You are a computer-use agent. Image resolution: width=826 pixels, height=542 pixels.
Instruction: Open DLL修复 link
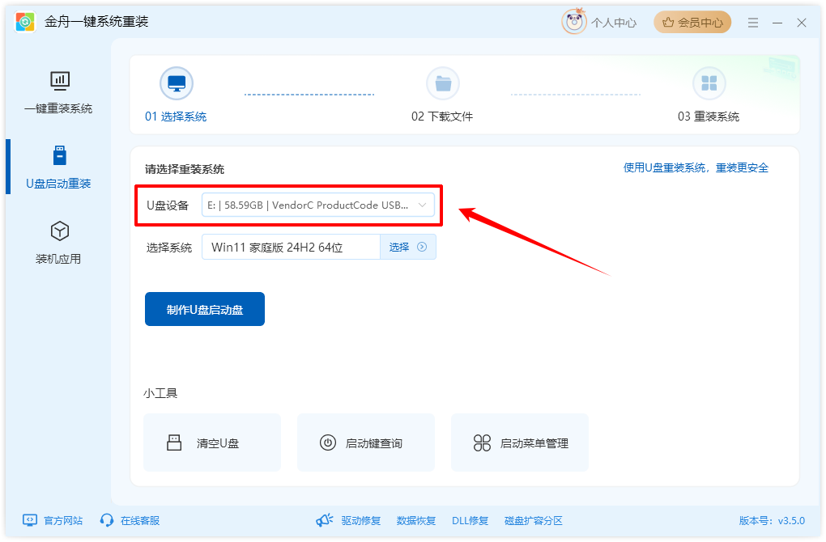(x=470, y=521)
